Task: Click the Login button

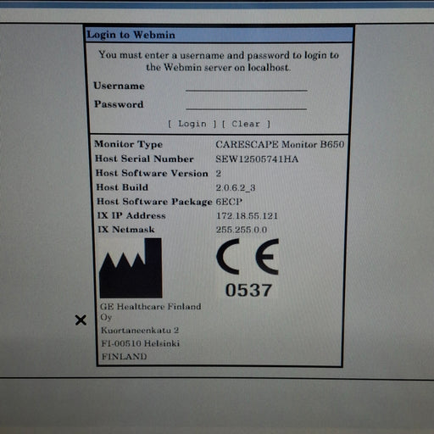Action: pyautogui.click(x=192, y=124)
